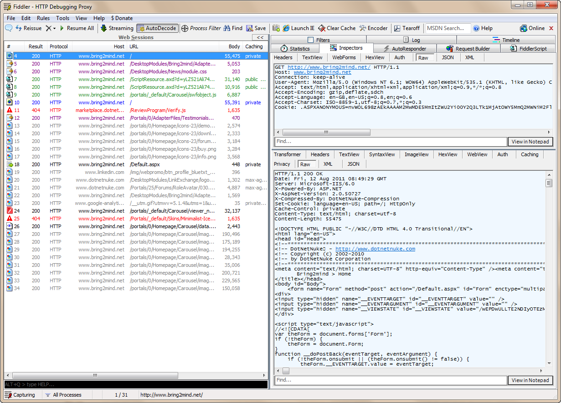The height and width of the screenshot is (403, 561).
Task: Sort sessions by Result column header
Action: [x=36, y=46]
